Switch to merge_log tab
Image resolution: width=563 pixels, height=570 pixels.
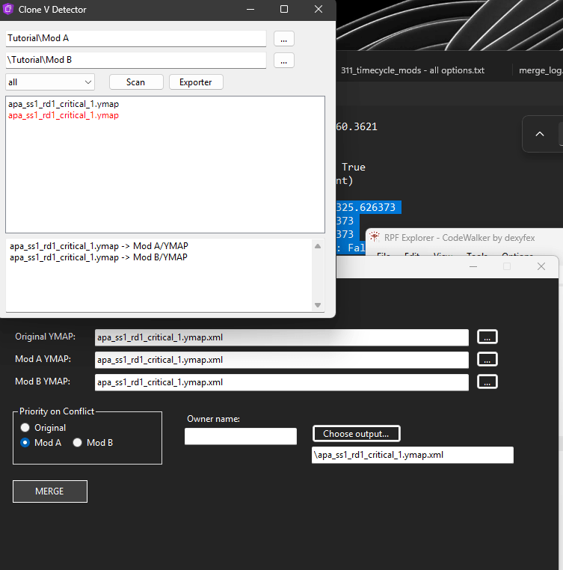tap(540, 70)
